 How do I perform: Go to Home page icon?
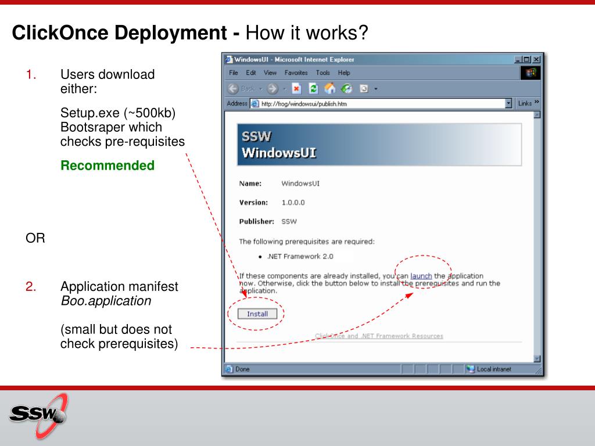[330, 89]
